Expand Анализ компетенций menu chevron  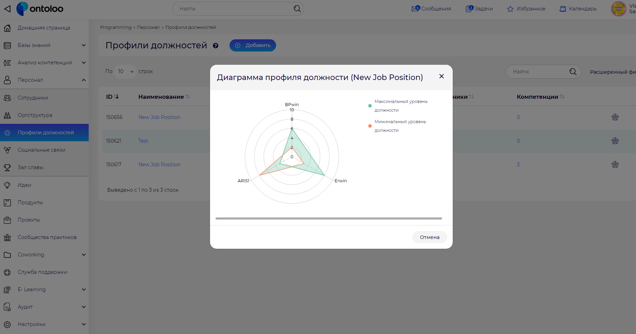pos(84,63)
